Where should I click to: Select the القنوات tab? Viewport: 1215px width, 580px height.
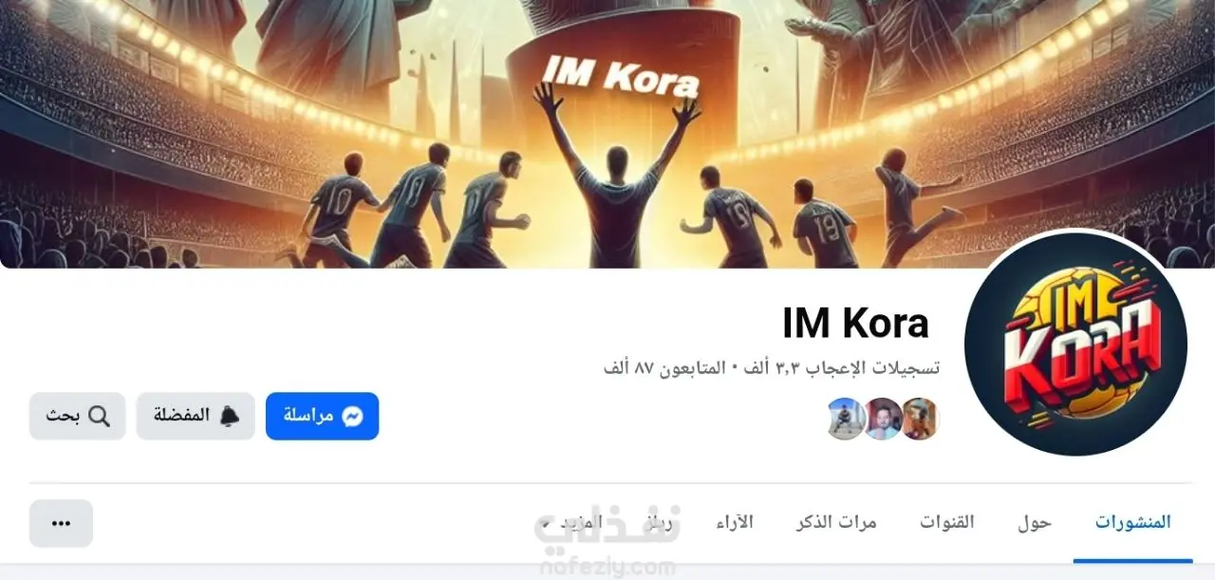click(947, 522)
